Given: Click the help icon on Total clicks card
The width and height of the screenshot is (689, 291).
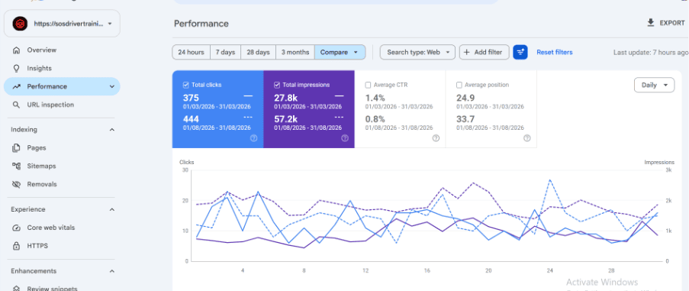Looking at the screenshot, I should tap(253, 138).
